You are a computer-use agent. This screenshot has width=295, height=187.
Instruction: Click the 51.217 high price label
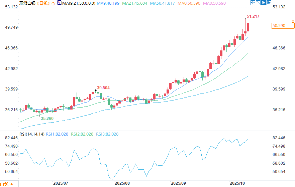(x=253, y=16)
